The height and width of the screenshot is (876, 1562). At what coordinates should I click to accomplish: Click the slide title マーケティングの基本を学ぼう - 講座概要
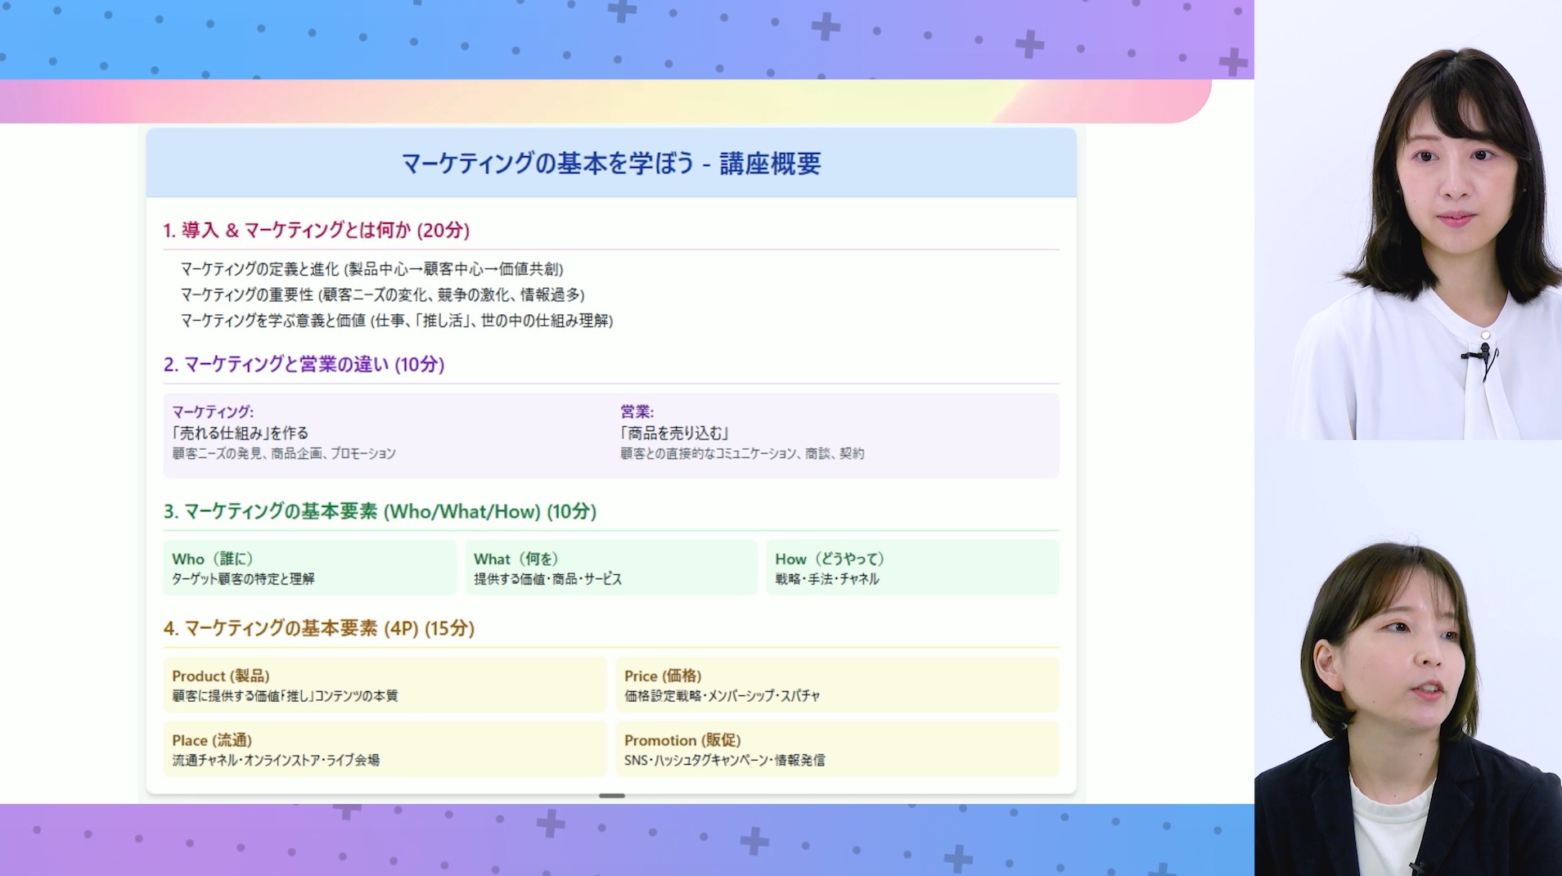point(611,164)
